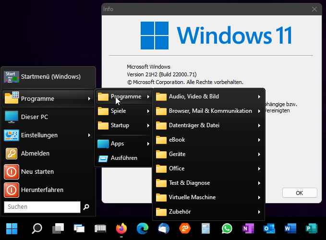Open orange sync app icon on taskbar

pos(185,228)
